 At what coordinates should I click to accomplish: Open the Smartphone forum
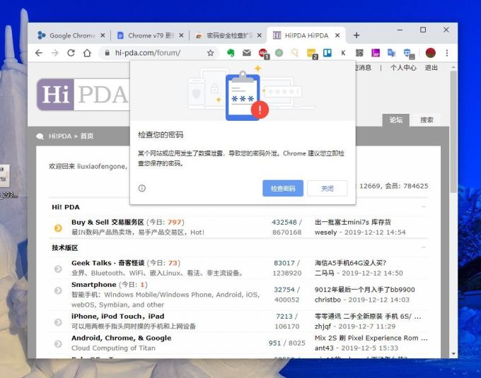(93, 285)
